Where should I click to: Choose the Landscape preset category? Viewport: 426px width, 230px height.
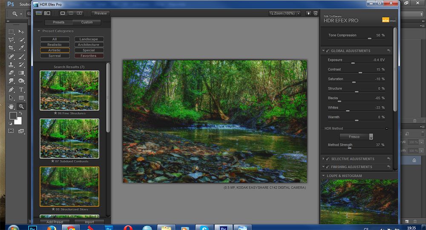pos(89,39)
